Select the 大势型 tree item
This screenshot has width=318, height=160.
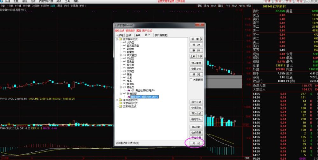pyautogui.click(x=130, y=42)
